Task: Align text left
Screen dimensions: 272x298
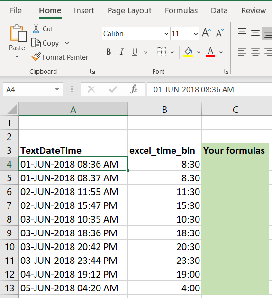Action: (242, 52)
